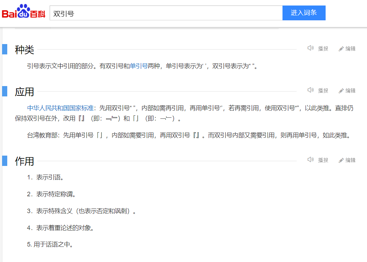Click the 应用 section heading
Viewport: 367px width, 262px height.
24,92
